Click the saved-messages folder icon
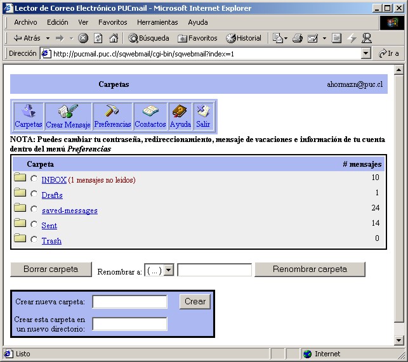 point(20,207)
